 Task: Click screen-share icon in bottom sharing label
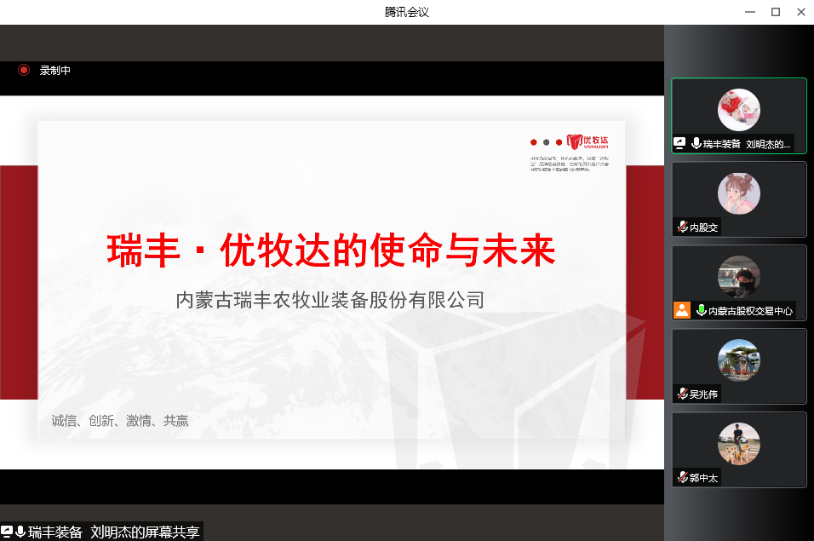pyautogui.click(x=6, y=531)
